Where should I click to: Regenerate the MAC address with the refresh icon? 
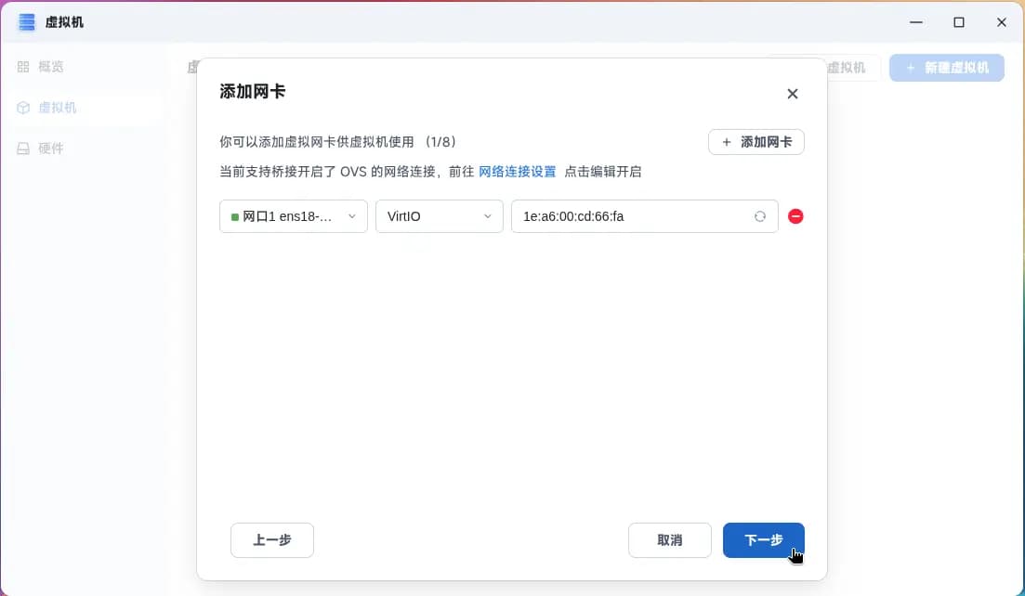tap(759, 216)
